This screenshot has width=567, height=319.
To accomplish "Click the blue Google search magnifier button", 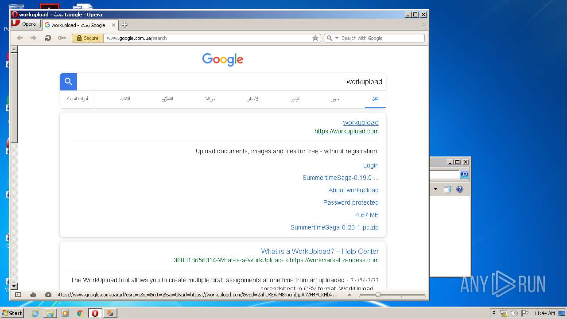I will [x=68, y=82].
